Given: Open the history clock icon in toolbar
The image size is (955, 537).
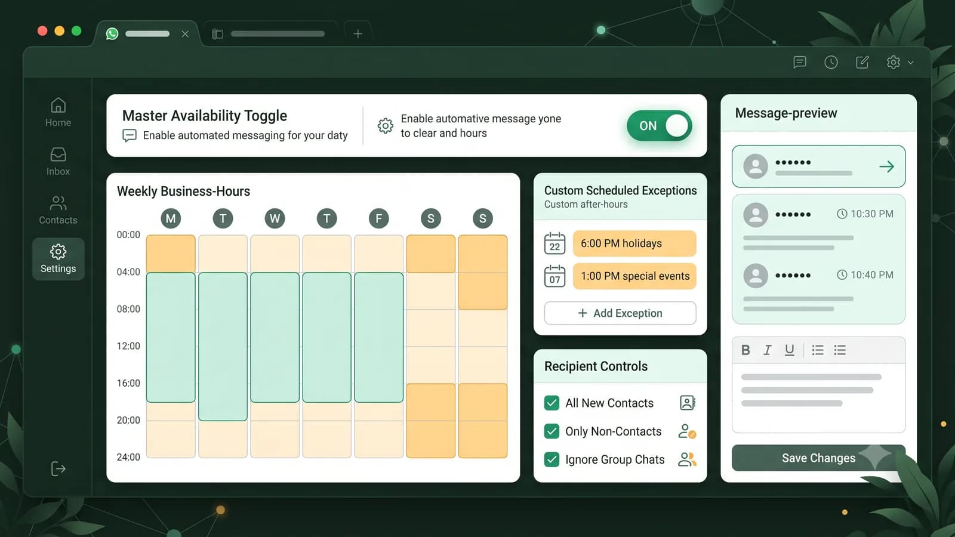Looking at the screenshot, I should (831, 62).
